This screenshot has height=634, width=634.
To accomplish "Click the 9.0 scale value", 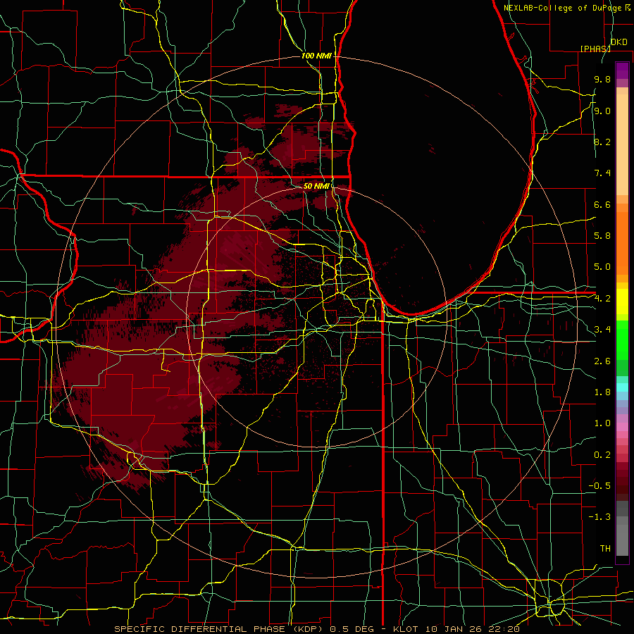I will (602, 111).
